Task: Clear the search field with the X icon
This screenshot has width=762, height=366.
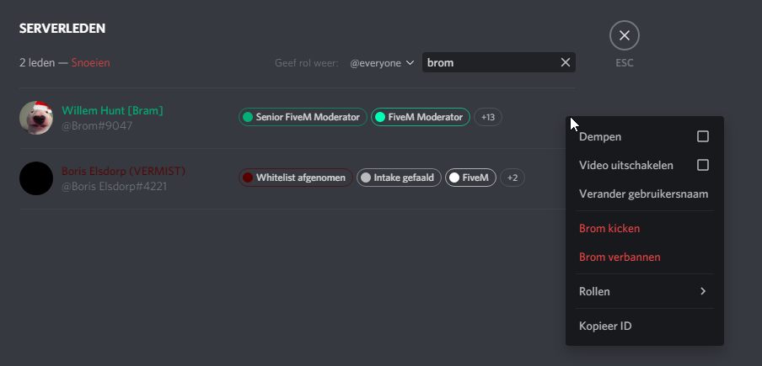Action: click(x=566, y=62)
